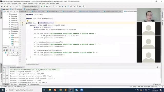Click the Git Commit checkmark icon
The image size is (164, 92).
tap(66, 6)
